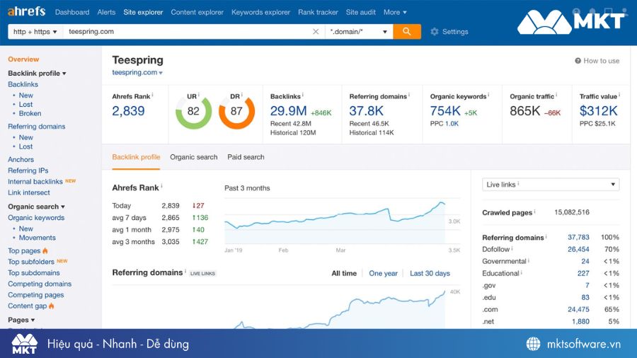This screenshot has height=358, width=637.
Task: Open the Alerts menu item
Action: tap(106, 12)
